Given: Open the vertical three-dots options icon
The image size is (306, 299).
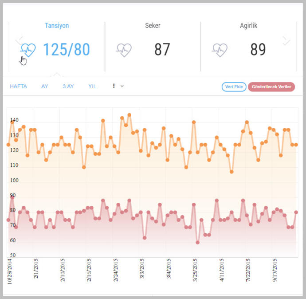Looking at the screenshot, I should click(114, 86).
